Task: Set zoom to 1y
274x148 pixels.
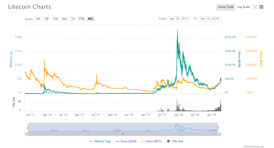Action: coord(73,19)
